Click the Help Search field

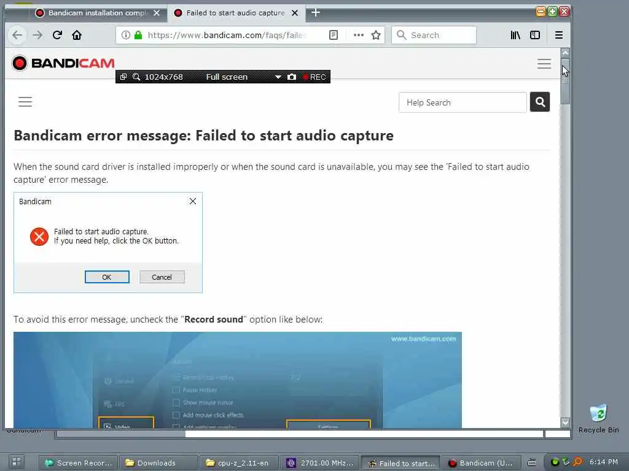(463, 102)
